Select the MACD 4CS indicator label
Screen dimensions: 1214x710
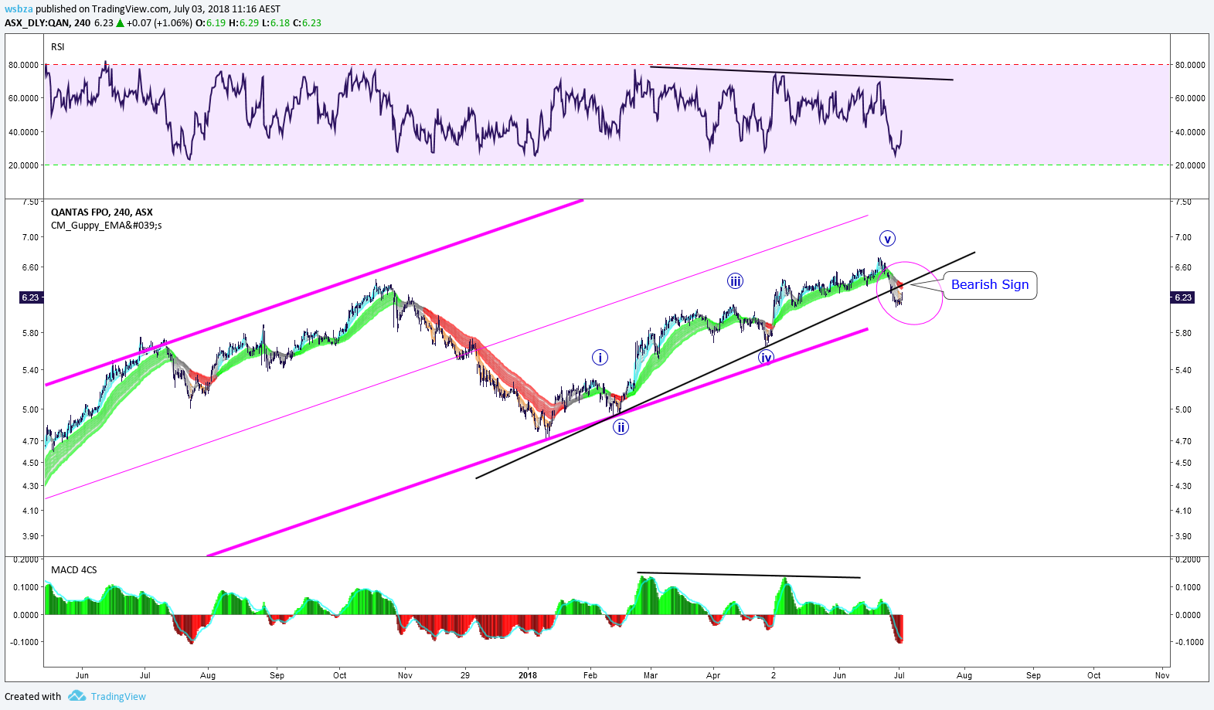[x=74, y=570]
